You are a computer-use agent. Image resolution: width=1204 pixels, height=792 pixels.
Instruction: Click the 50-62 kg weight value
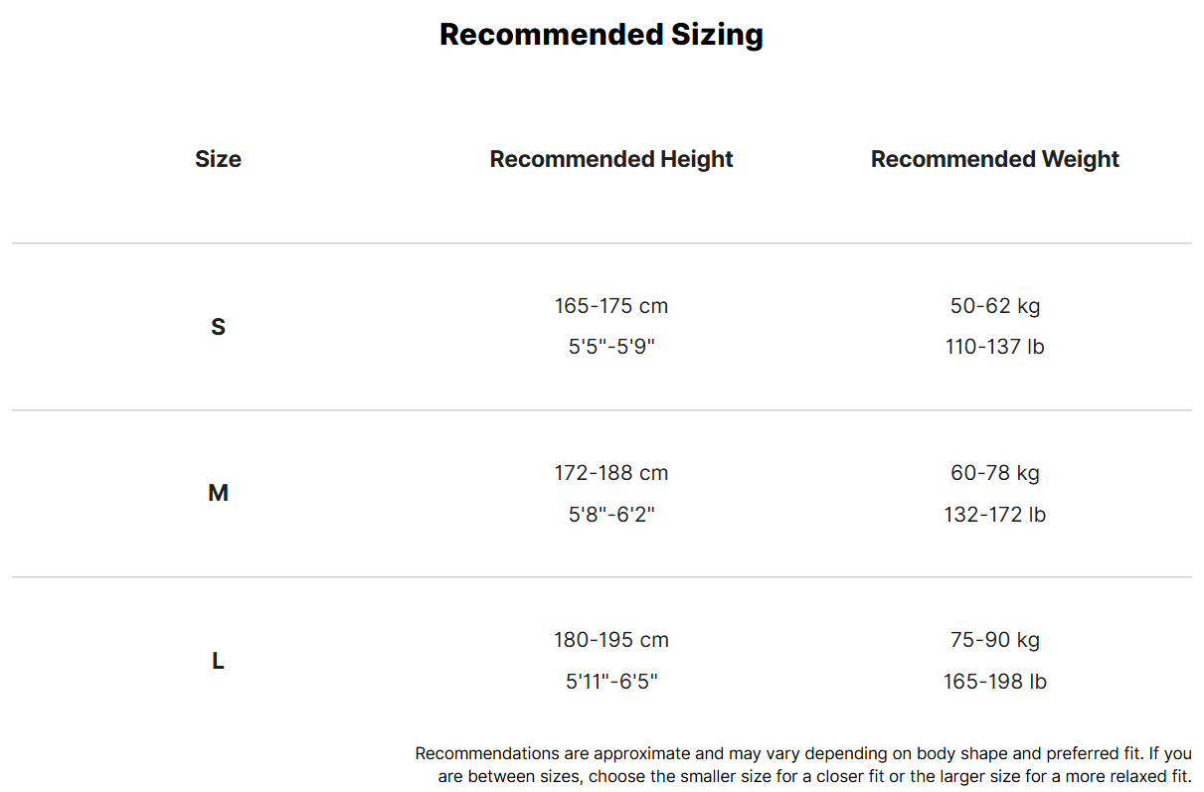pyautogui.click(x=995, y=306)
